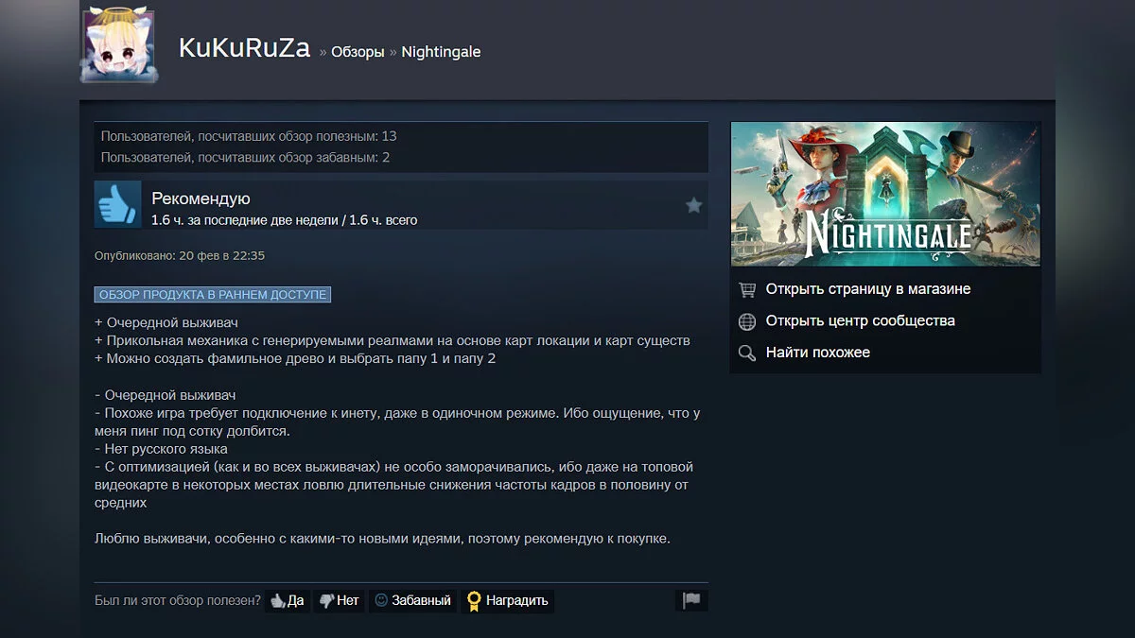The image size is (1135, 638).
Task: Click the magnifying glass icon
Action: [x=747, y=353]
